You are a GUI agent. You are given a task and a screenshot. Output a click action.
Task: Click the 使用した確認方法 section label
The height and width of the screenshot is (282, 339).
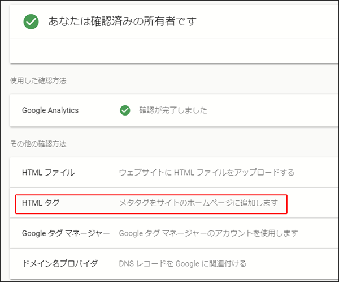(x=38, y=80)
